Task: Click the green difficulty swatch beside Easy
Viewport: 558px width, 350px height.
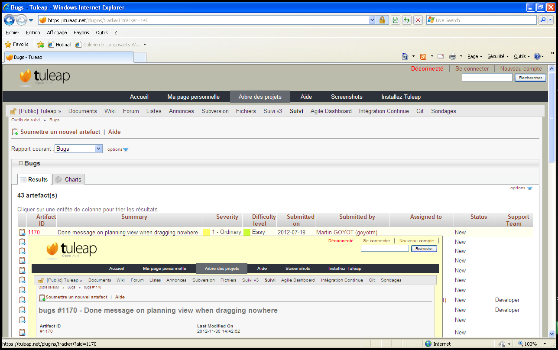Action: (x=247, y=232)
